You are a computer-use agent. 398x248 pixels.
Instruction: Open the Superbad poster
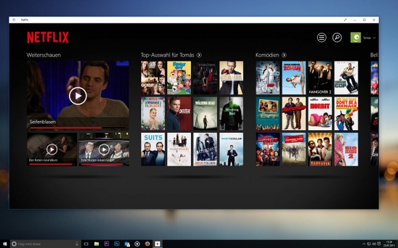(x=294, y=114)
